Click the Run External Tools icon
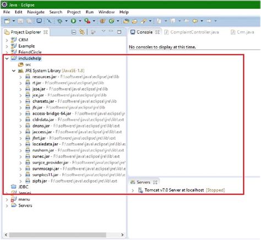Image resolution: width=261 pixels, height=240 pixels. coord(88,21)
